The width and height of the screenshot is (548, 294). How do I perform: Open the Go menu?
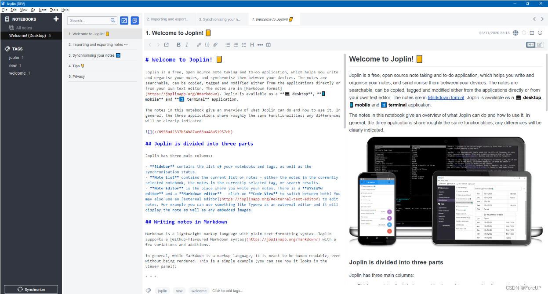tap(33, 10)
